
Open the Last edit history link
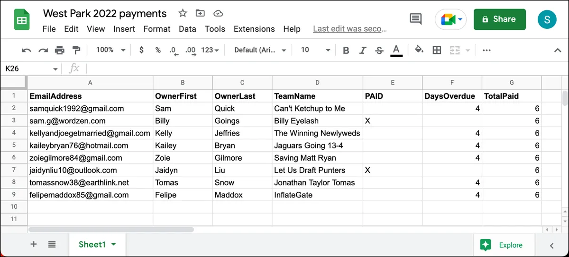click(x=350, y=29)
